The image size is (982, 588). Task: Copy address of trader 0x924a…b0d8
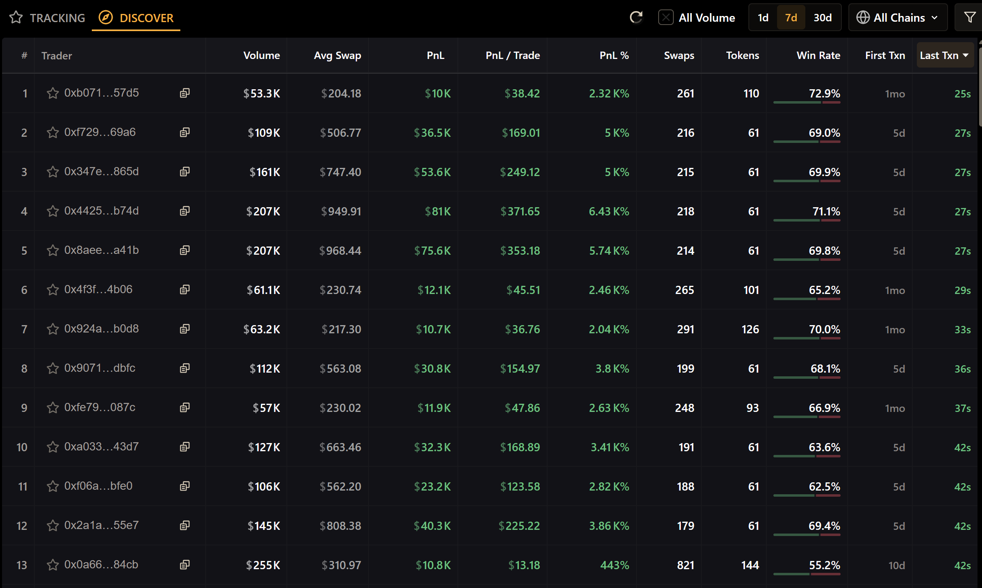[185, 329]
